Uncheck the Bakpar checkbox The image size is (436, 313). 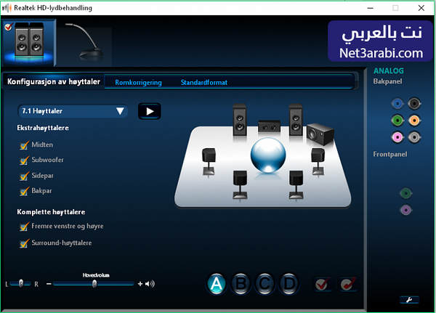tap(24, 191)
